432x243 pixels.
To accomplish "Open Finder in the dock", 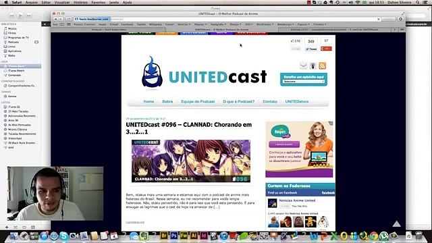I will tap(13, 236).
